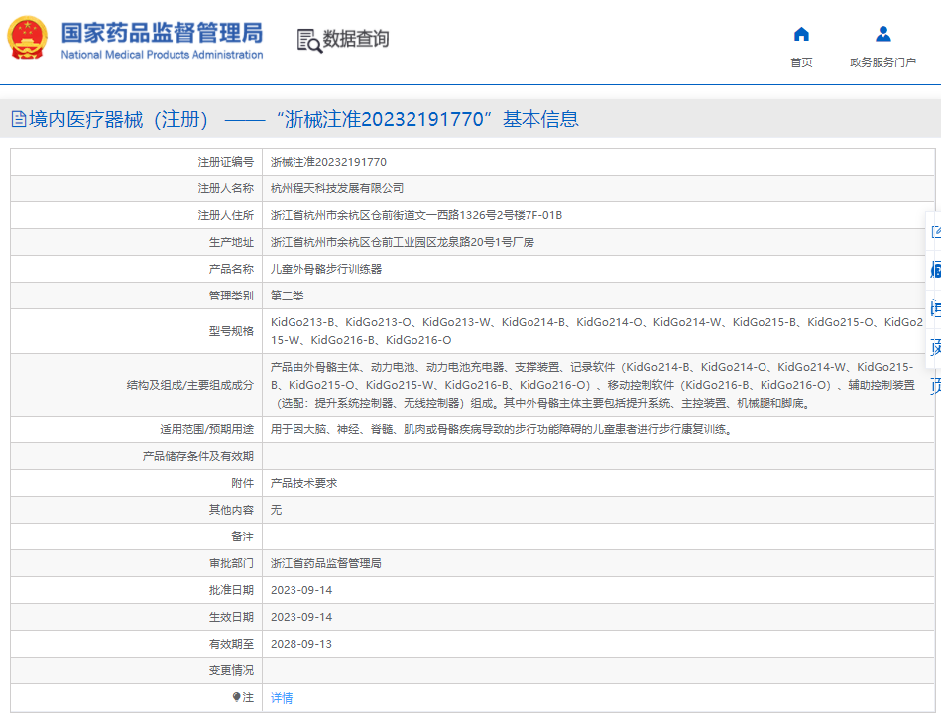The image size is (941, 721).
Task: Click the 备注 label
Action: [243, 537]
